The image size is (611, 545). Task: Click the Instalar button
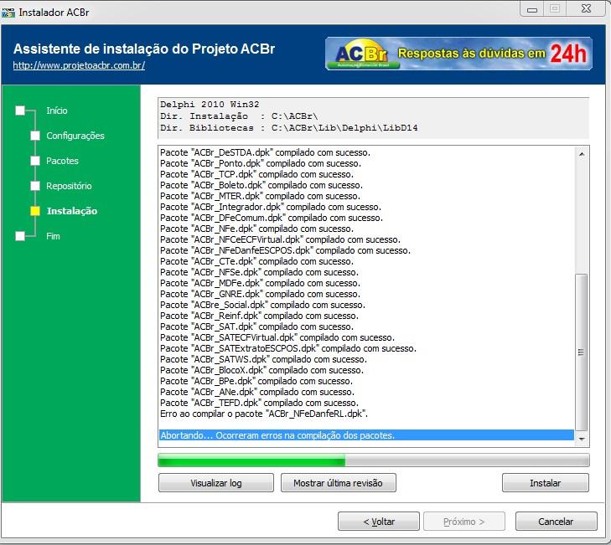(x=545, y=483)
